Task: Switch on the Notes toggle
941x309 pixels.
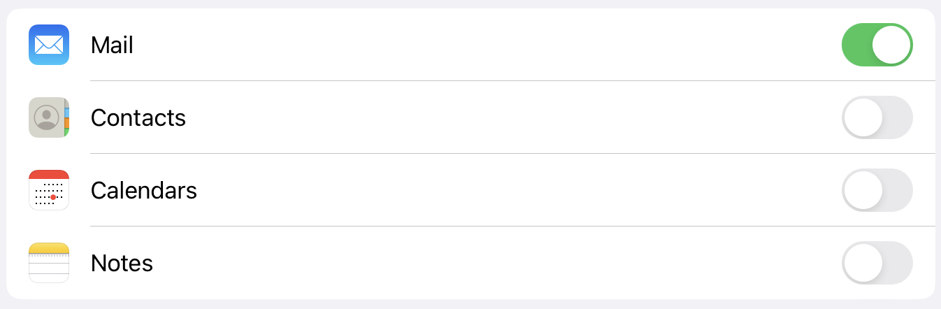Action: click(877, 263)
